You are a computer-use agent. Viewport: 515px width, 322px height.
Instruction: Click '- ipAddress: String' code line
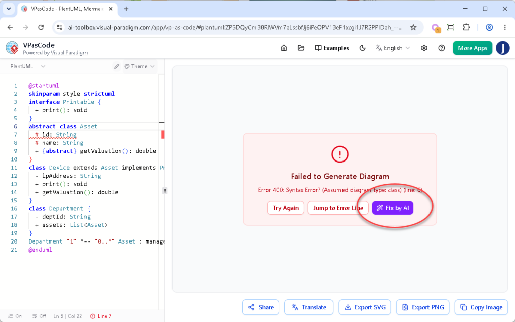coord(68,176)
